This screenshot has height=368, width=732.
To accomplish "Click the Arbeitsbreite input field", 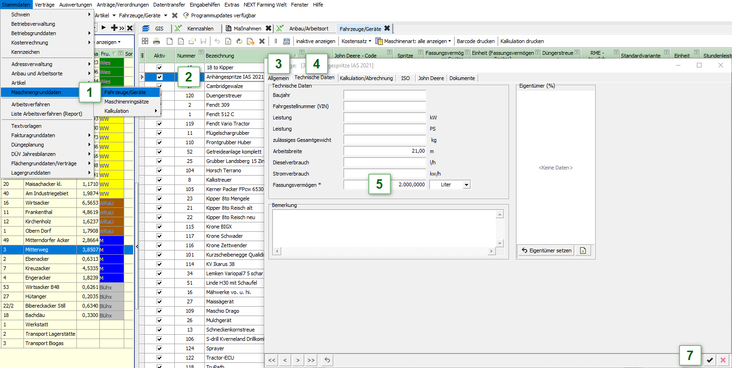I will pos(385,151).
